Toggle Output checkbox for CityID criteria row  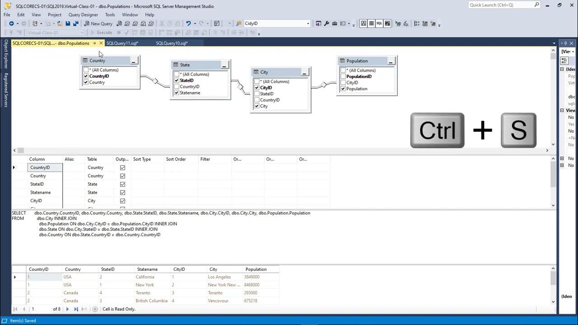[122, 201]
